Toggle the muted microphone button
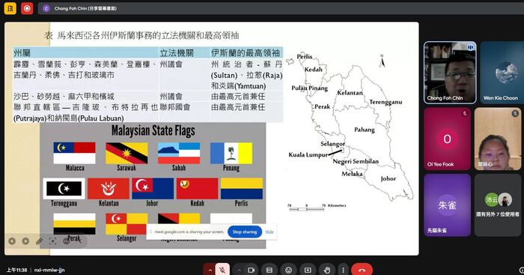Viewport: 524px width, 275px height. pos(222,270)
